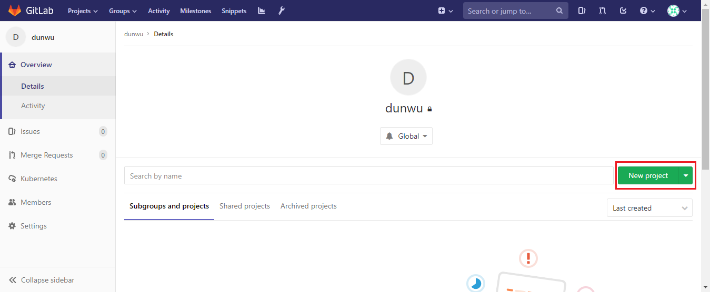Click the Issues sidebar icon

(12, 131)
